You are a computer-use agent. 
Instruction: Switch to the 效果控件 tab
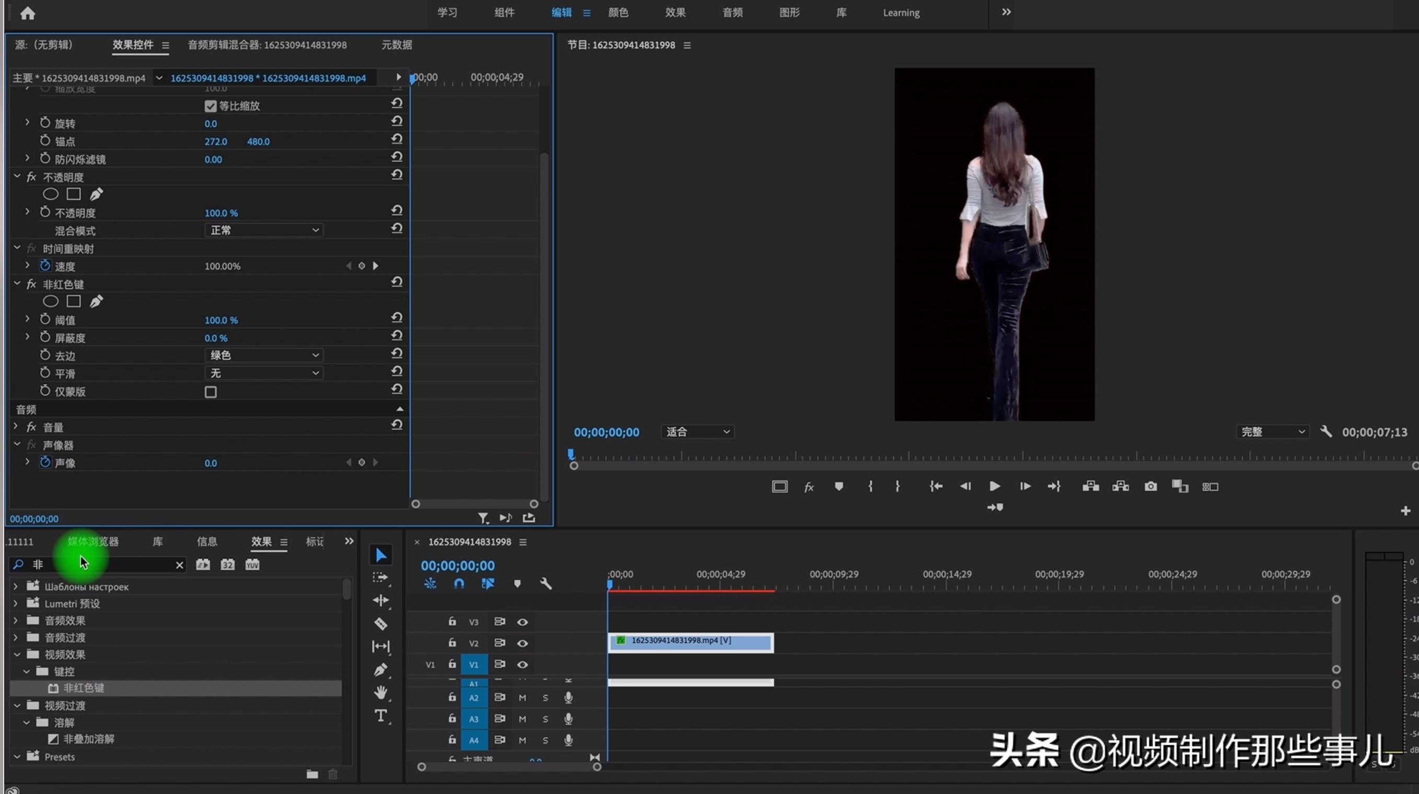coord(134,45)
